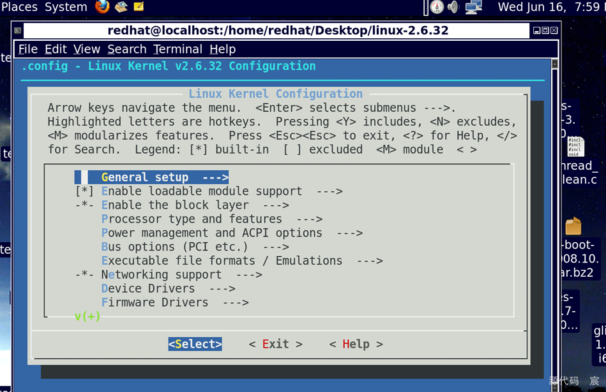Image resolution: width=606 pixels, height=392 pixels.
Task: Toggle the loadable module support checkbox
Action: pyautogui.click(x=84, y=191)
